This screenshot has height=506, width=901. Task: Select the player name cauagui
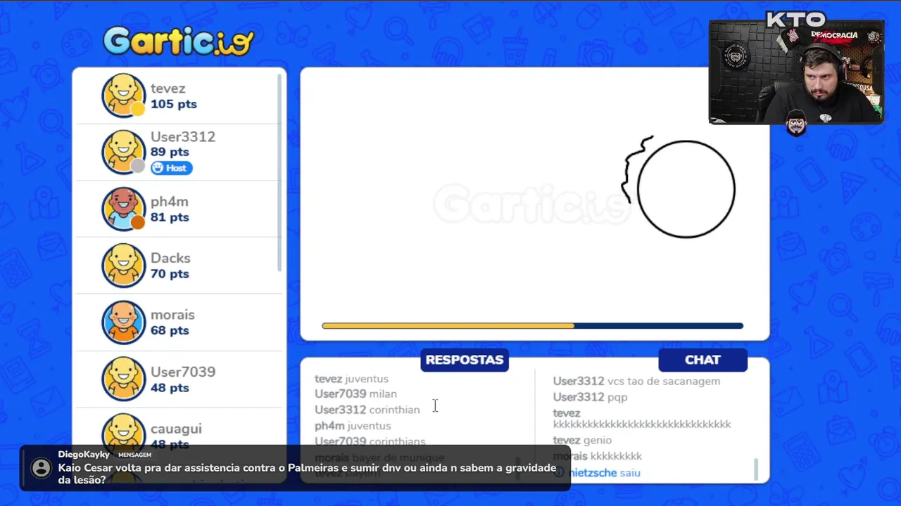(x=176, y=429)
